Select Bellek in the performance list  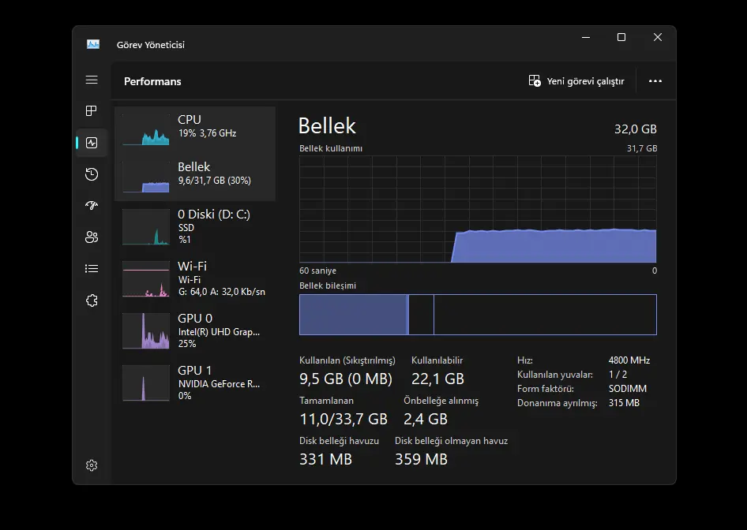195,177
